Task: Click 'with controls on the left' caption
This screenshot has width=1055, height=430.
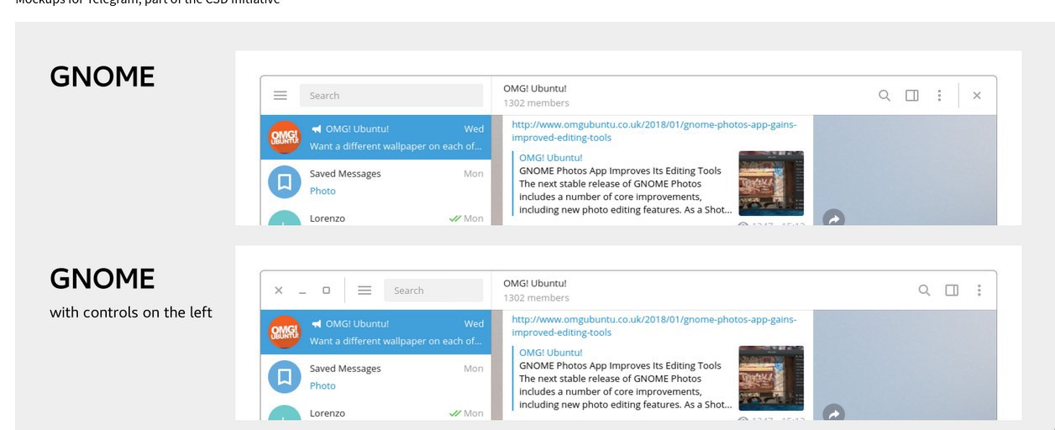Action: tap(131, 312)
